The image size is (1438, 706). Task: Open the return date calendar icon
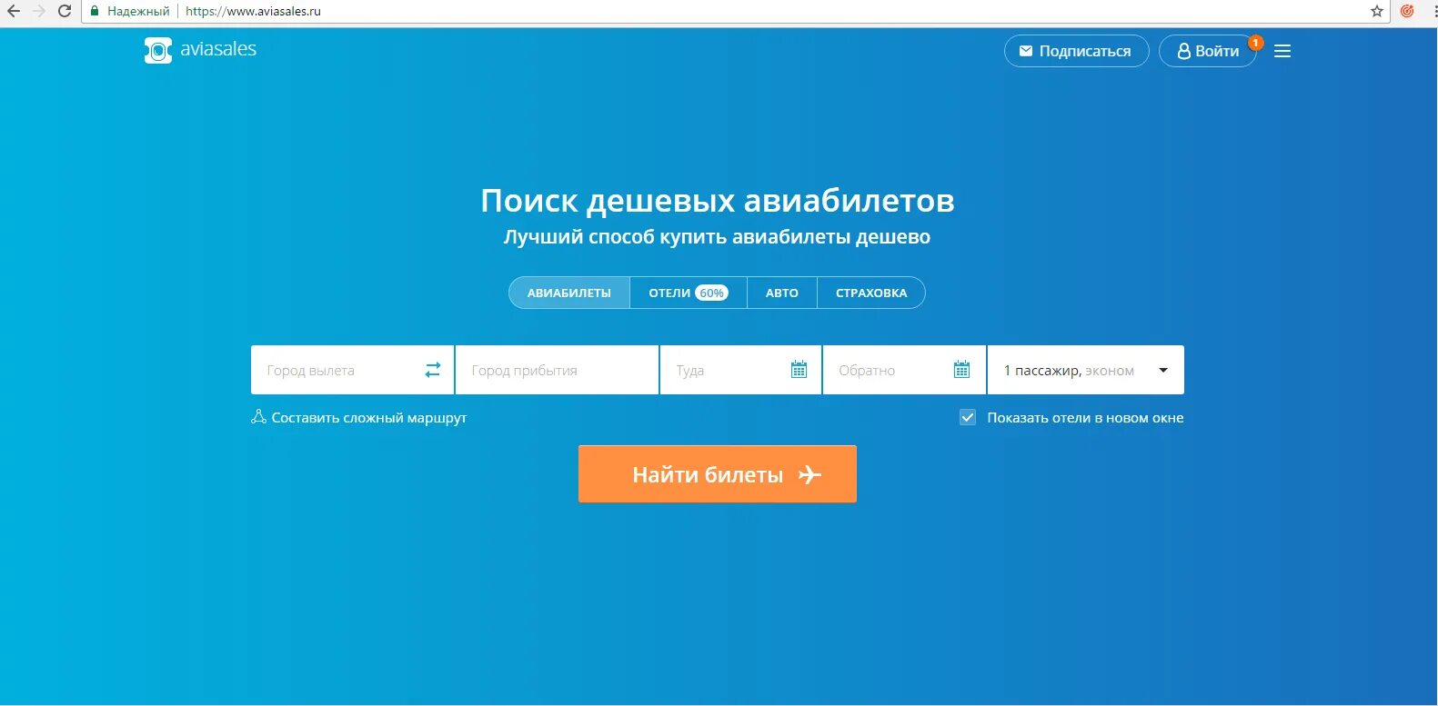coord(961,370)
